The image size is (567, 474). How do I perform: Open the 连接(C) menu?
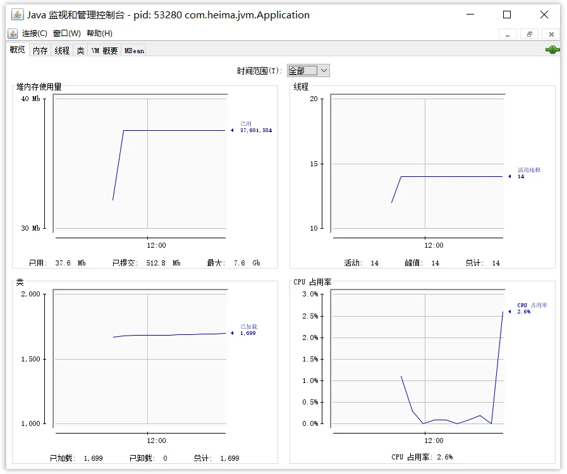[34, 33]
